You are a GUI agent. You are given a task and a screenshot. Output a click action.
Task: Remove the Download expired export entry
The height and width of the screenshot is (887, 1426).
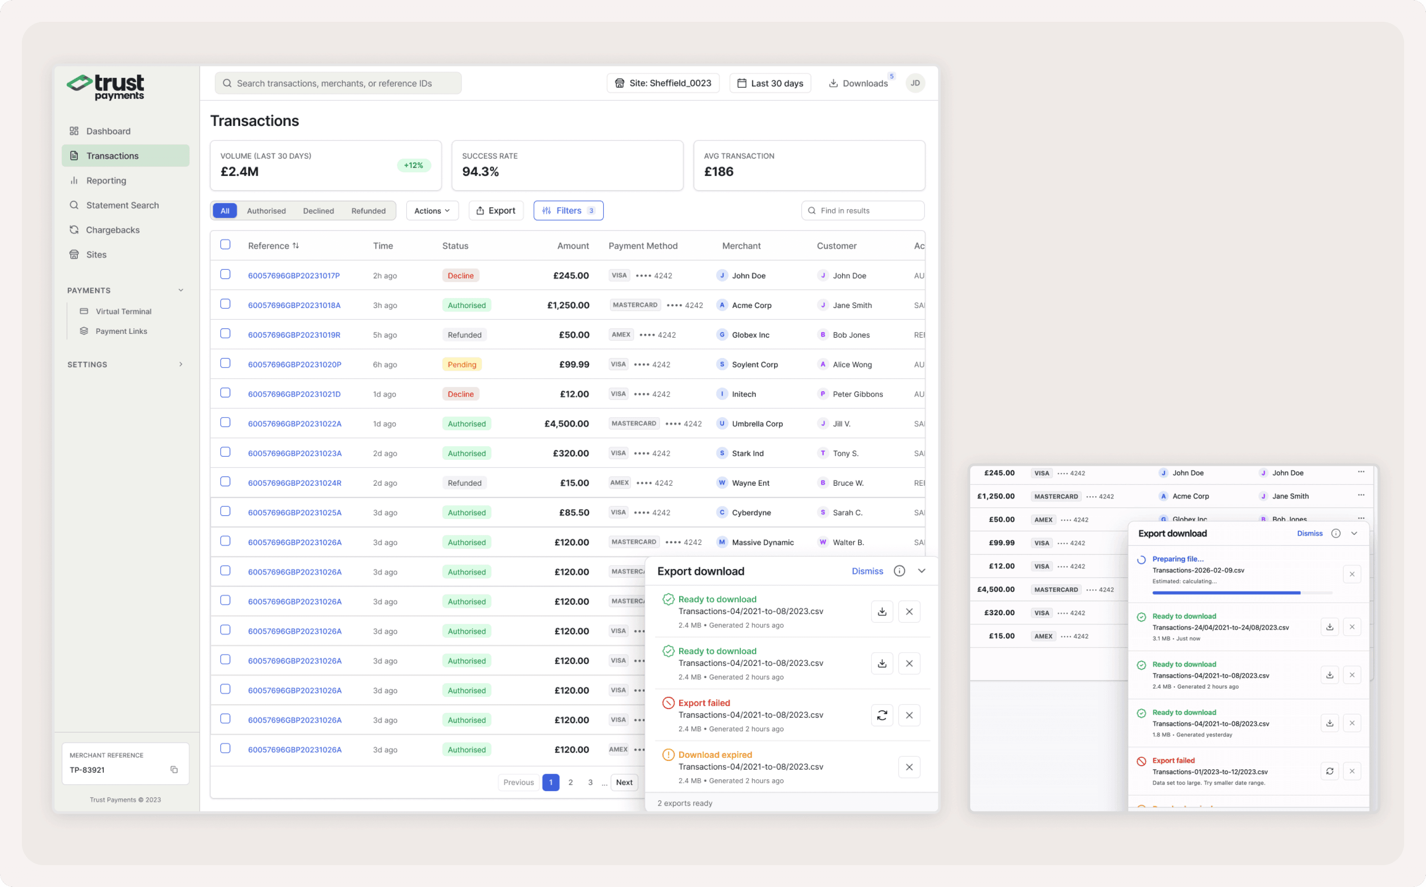point(909,767)
